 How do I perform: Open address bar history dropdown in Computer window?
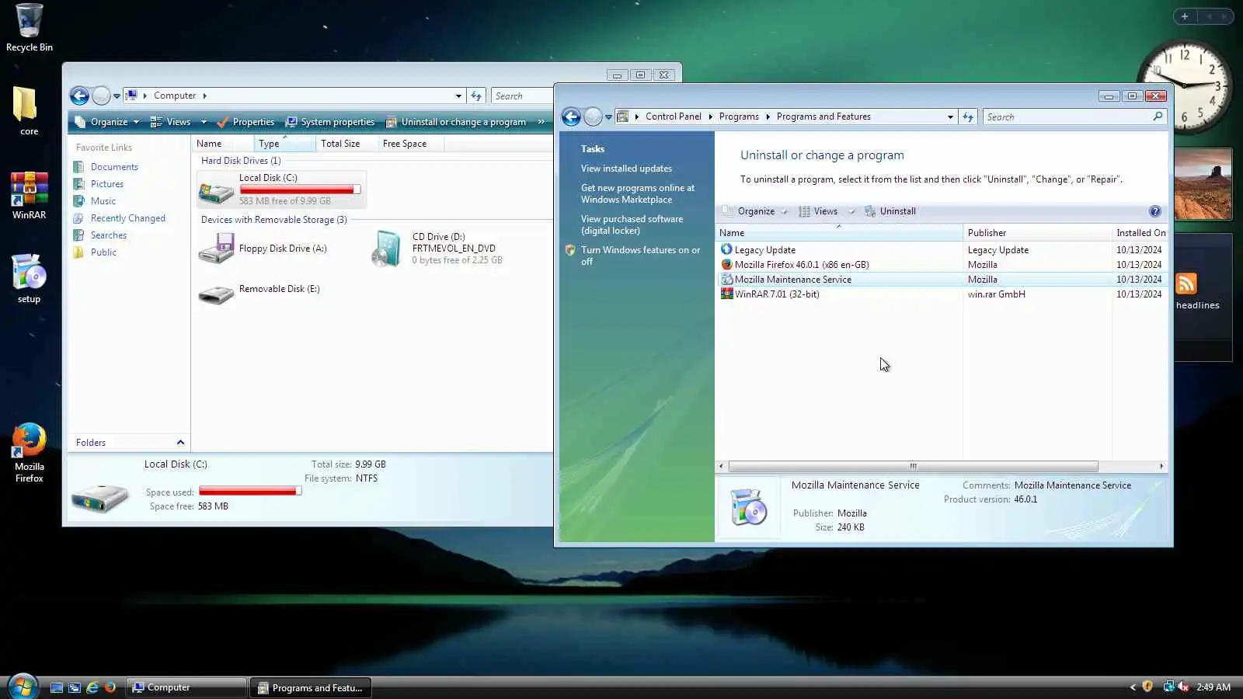(458, 96)
